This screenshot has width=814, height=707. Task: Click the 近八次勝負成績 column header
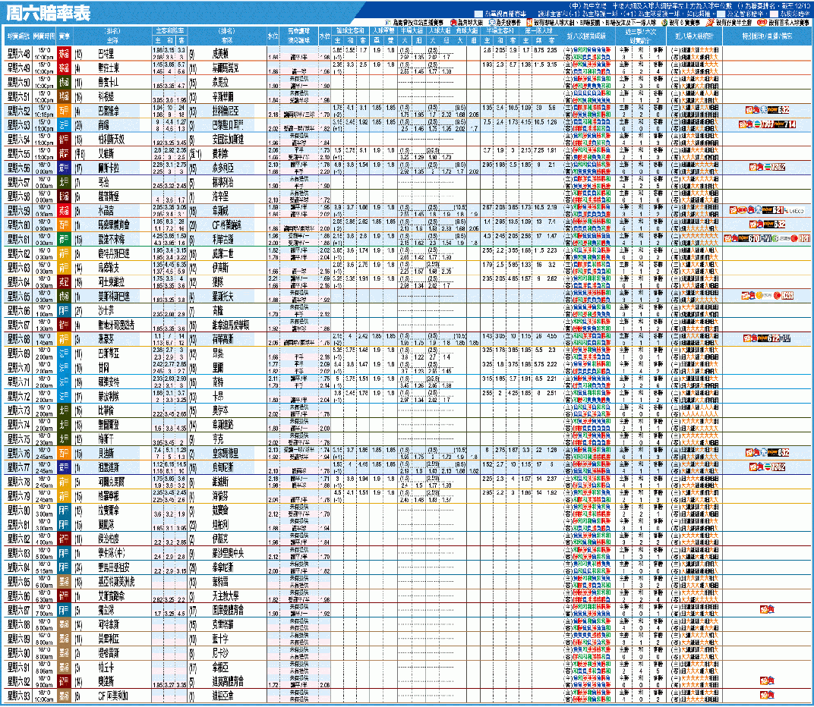(586, 36)
